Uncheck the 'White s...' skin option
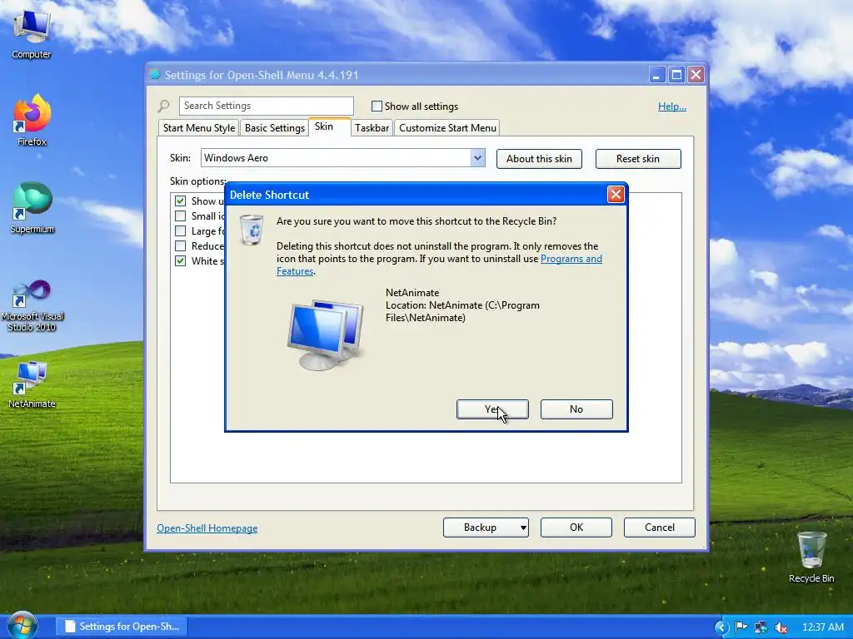This screenshot has width=853, height=639. point(180,260)
